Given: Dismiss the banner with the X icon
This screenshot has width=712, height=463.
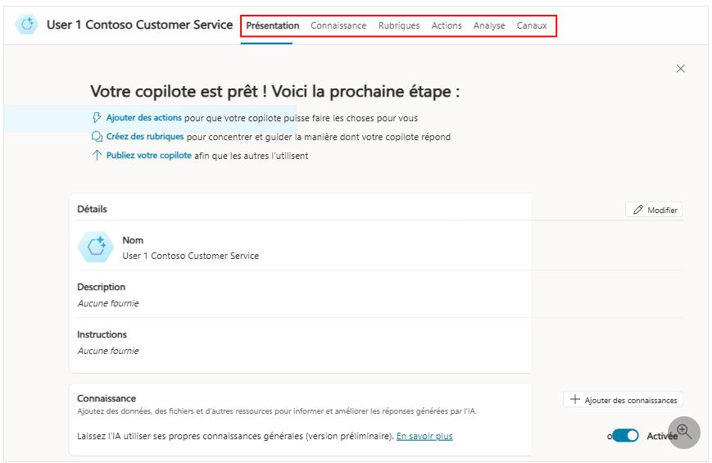Looking at the screenshot, I should tap(680, 69).
